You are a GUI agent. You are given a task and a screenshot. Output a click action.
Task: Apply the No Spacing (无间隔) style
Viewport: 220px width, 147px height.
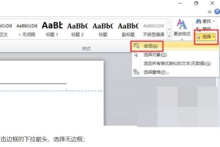pyautogui.click(x=27, y=29)
